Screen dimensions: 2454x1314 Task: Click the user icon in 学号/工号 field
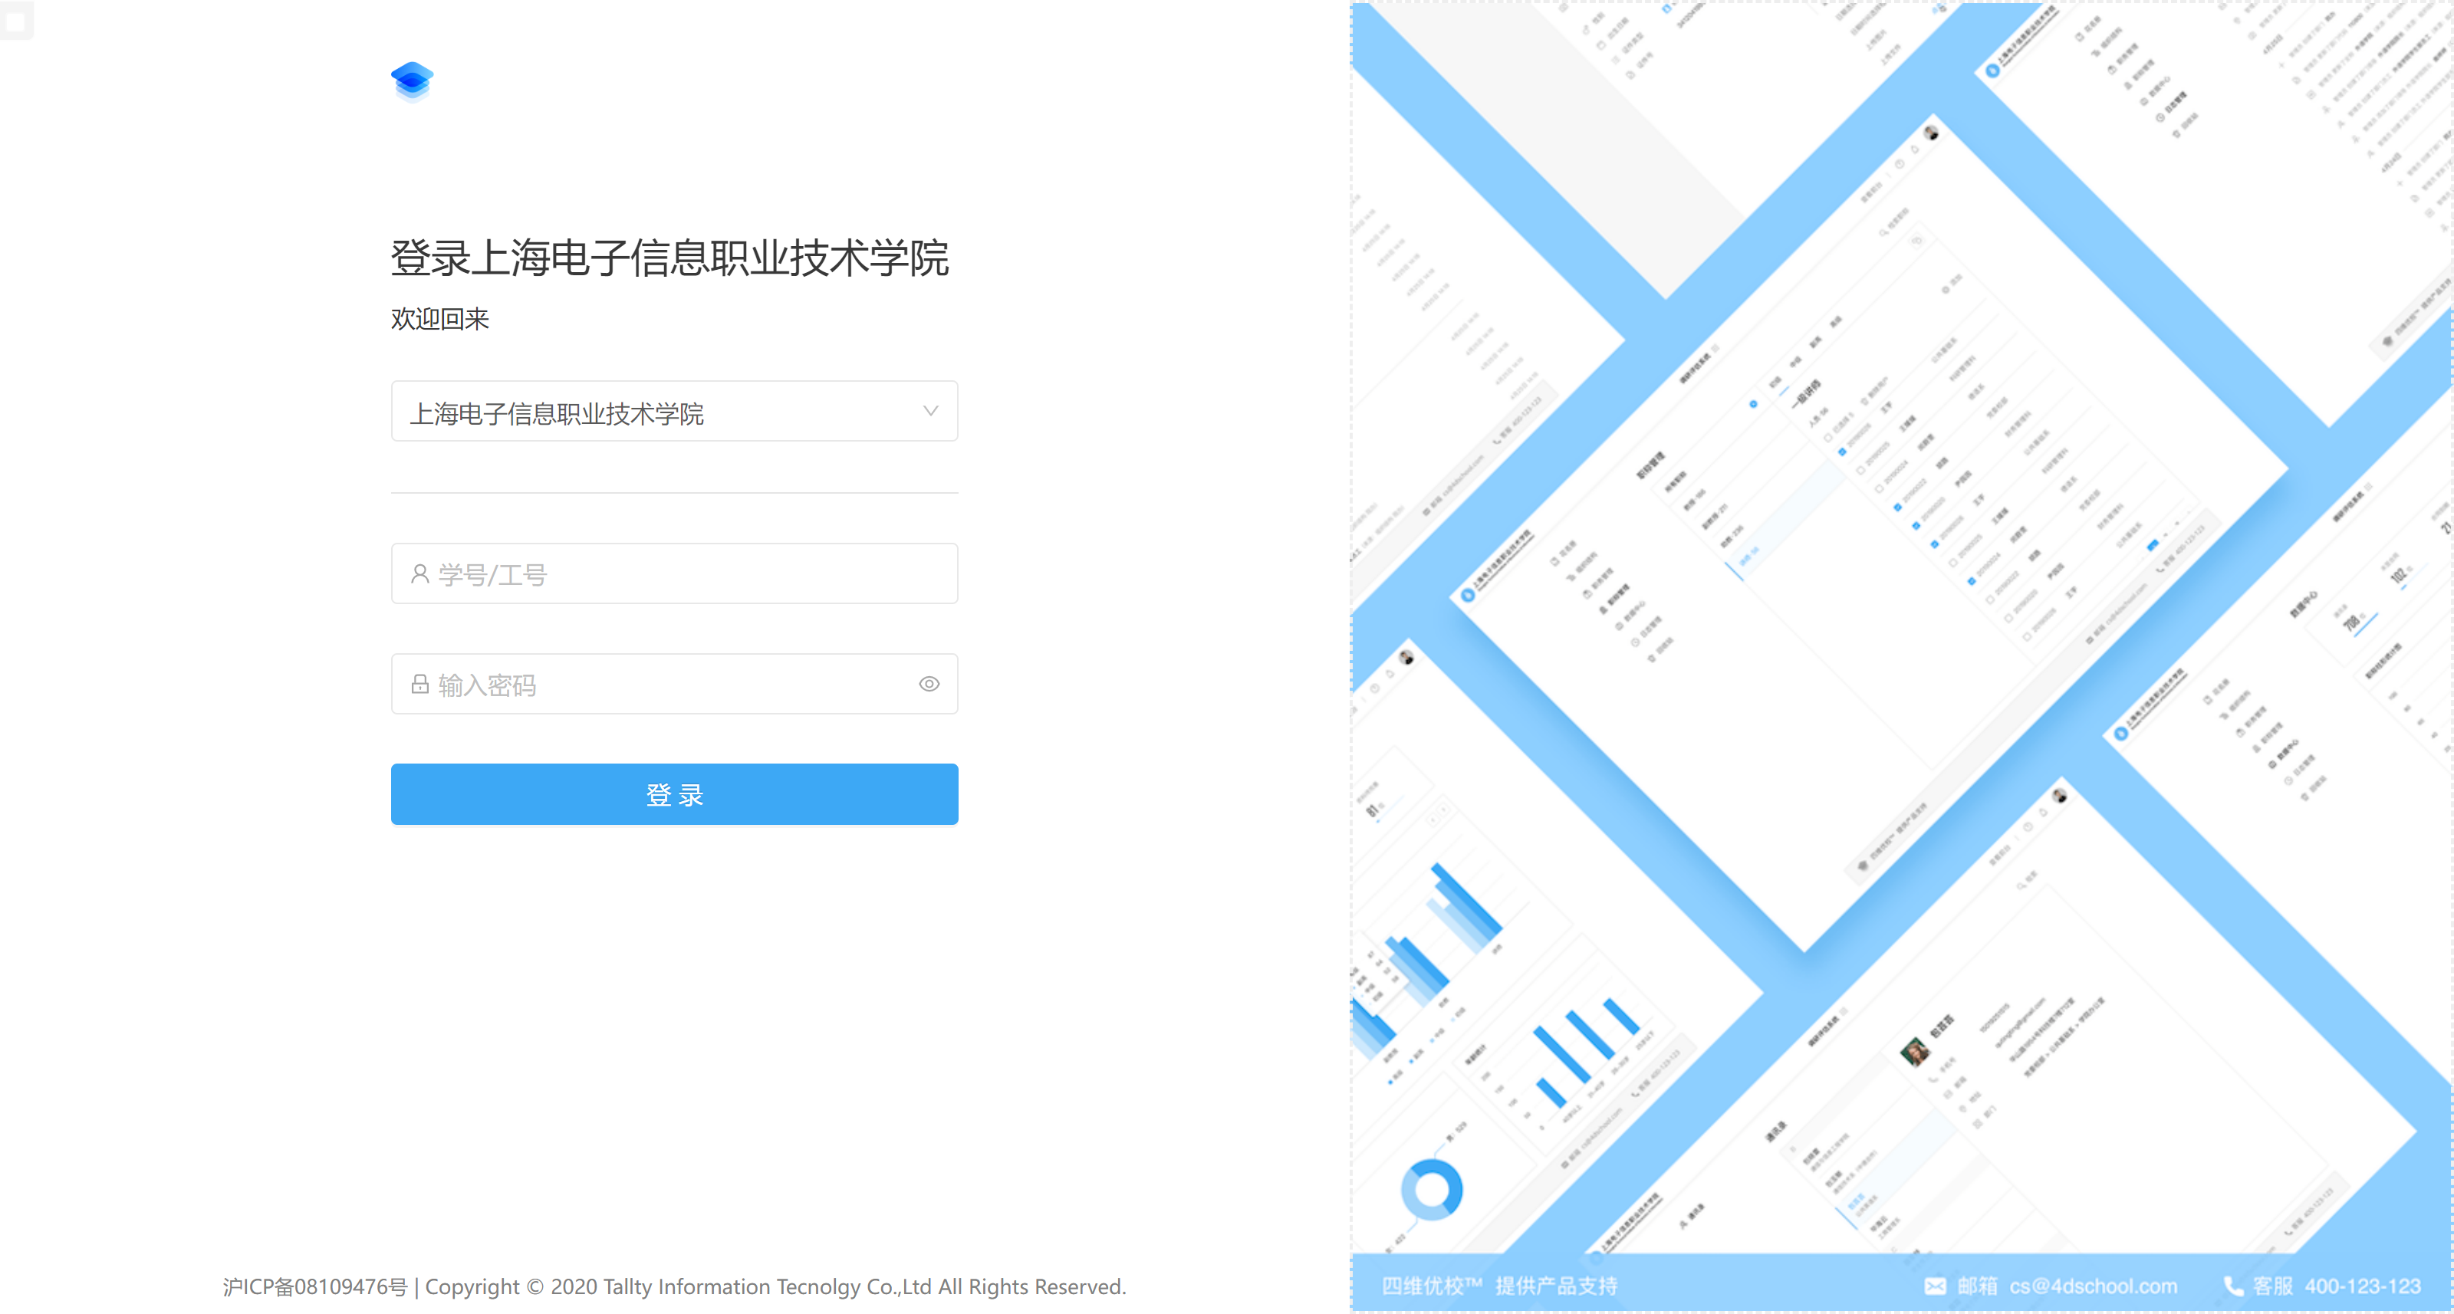point(419,573)
